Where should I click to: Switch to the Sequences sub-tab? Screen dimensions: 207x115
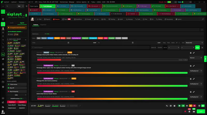pyautogui.click(x=43, y=25)
